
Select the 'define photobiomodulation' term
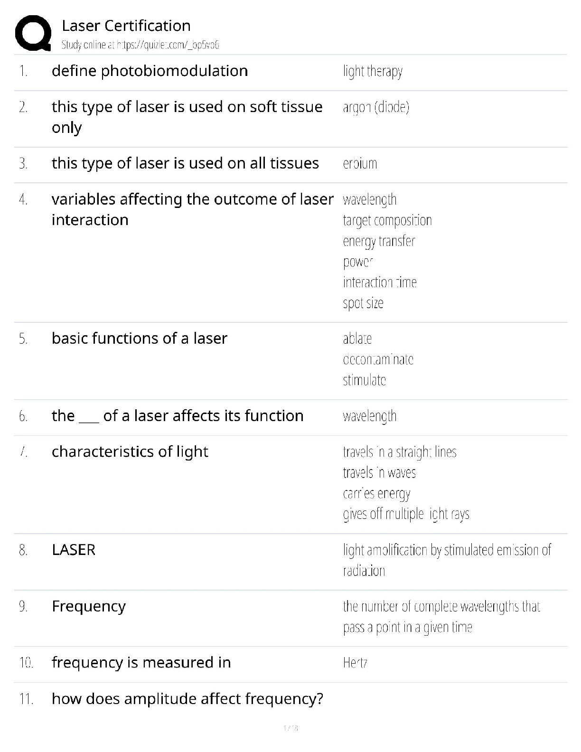[150, 71]
